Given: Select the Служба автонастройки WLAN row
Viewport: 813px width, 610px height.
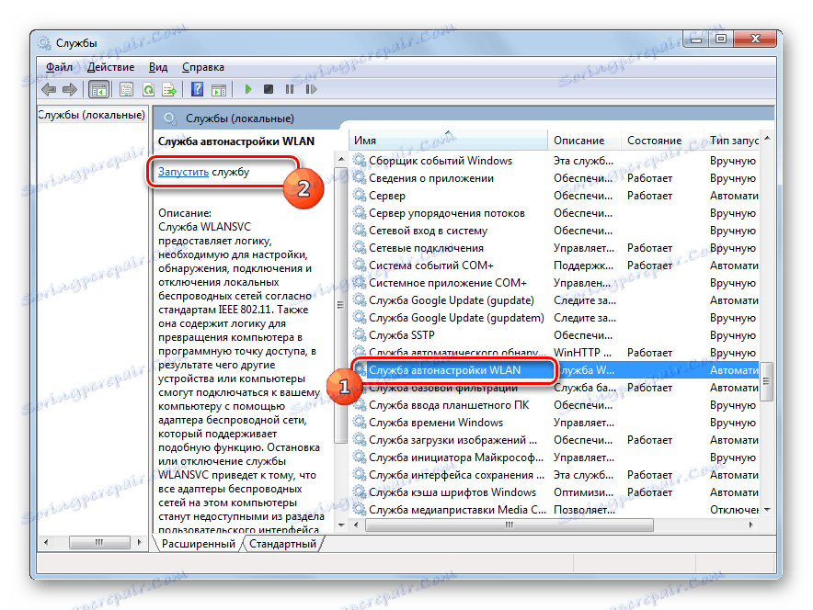Looking at the screenshot, I should pyautogui.click(x=555, y=370).
